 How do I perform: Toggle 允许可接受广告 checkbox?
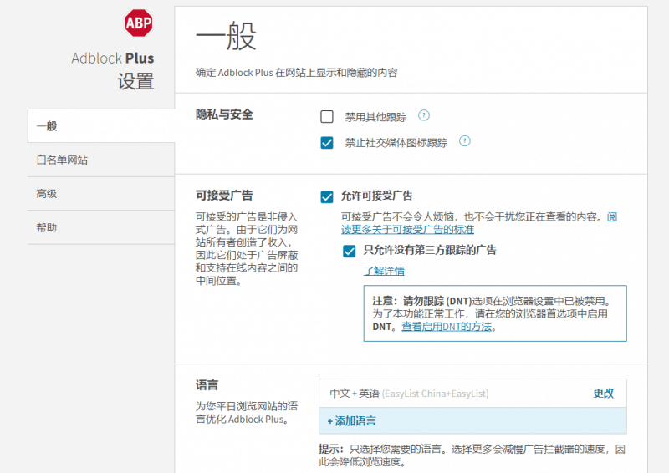pos(327,196)
